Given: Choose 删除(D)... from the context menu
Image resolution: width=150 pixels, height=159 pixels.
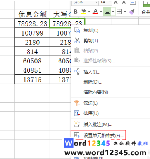Looking at the screenshot, I should pos(111,82).
